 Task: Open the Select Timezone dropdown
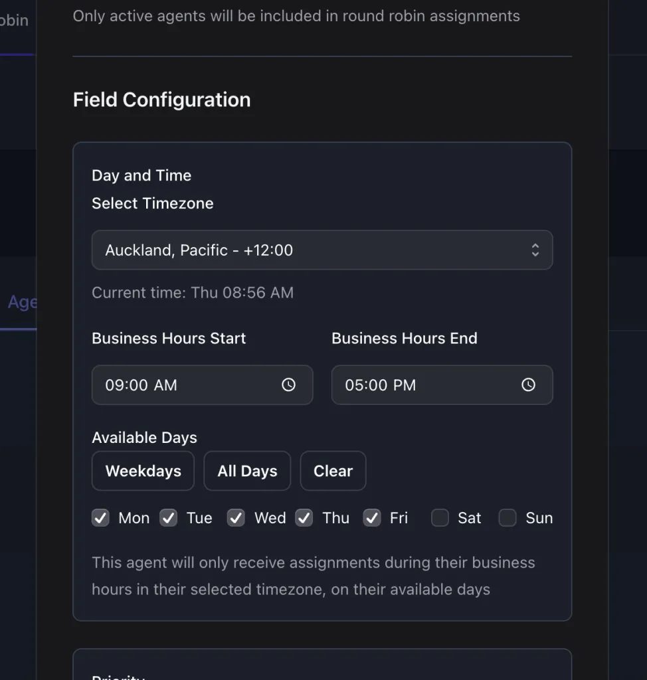click(322, 250)
